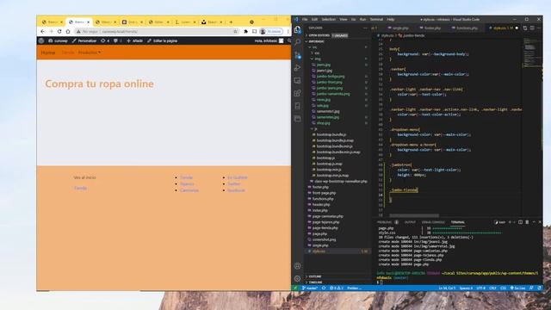Open the Terminal menu in VS Code

click(x=376, y=19)
